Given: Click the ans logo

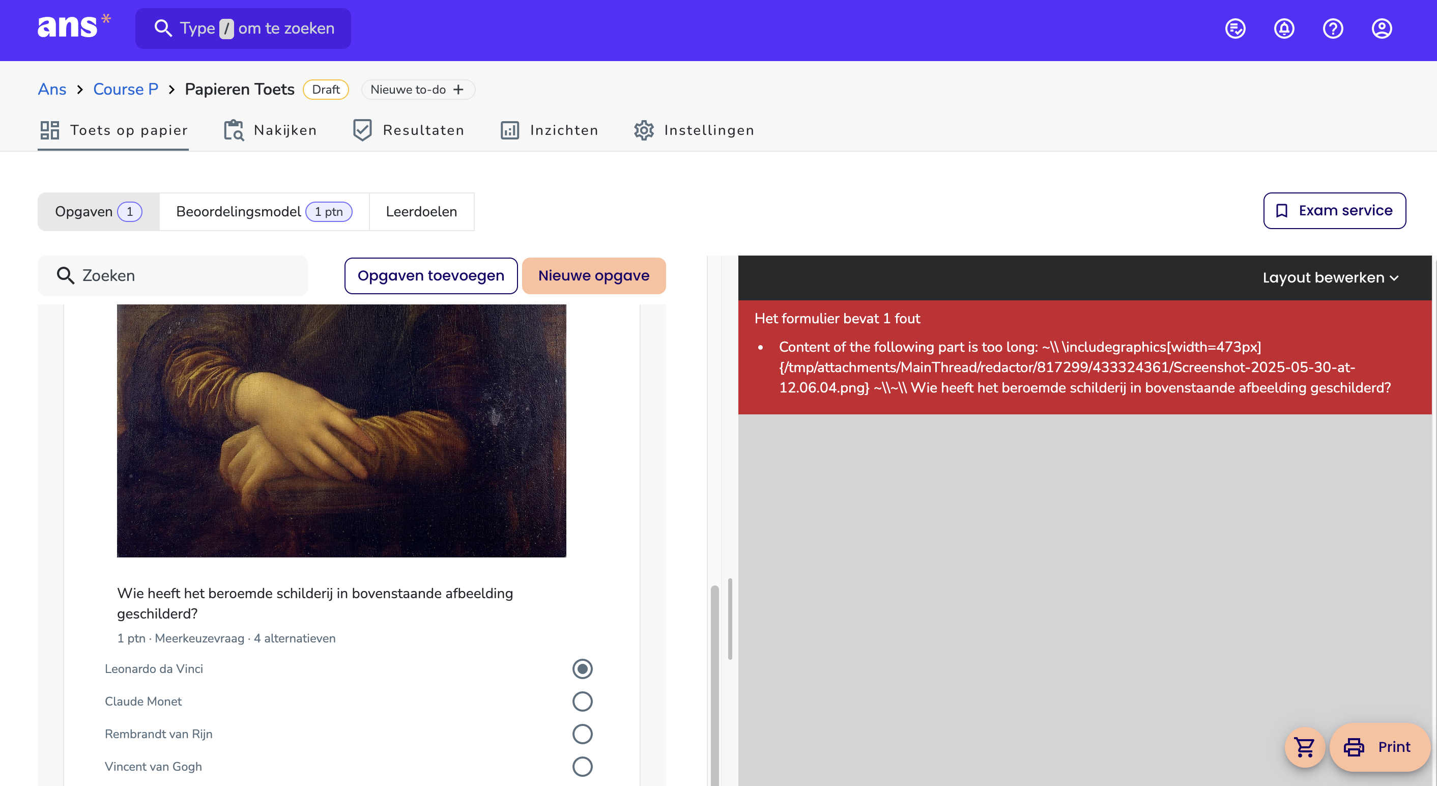Looking at the screenshot, I should point(74,26).
